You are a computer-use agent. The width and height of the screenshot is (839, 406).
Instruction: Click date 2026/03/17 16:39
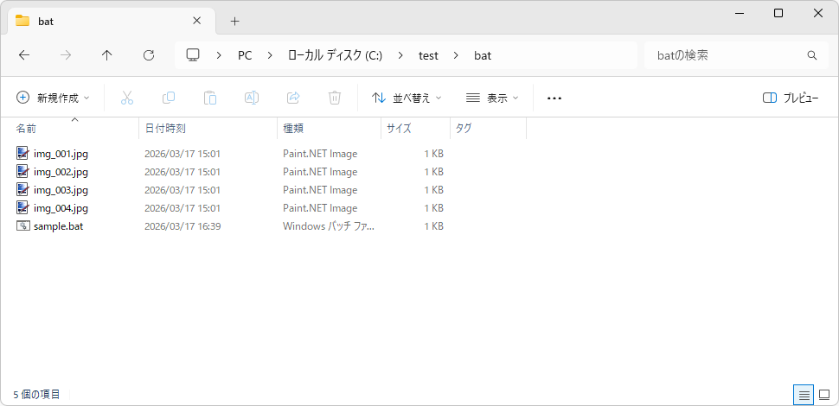[x=183, y=226]
